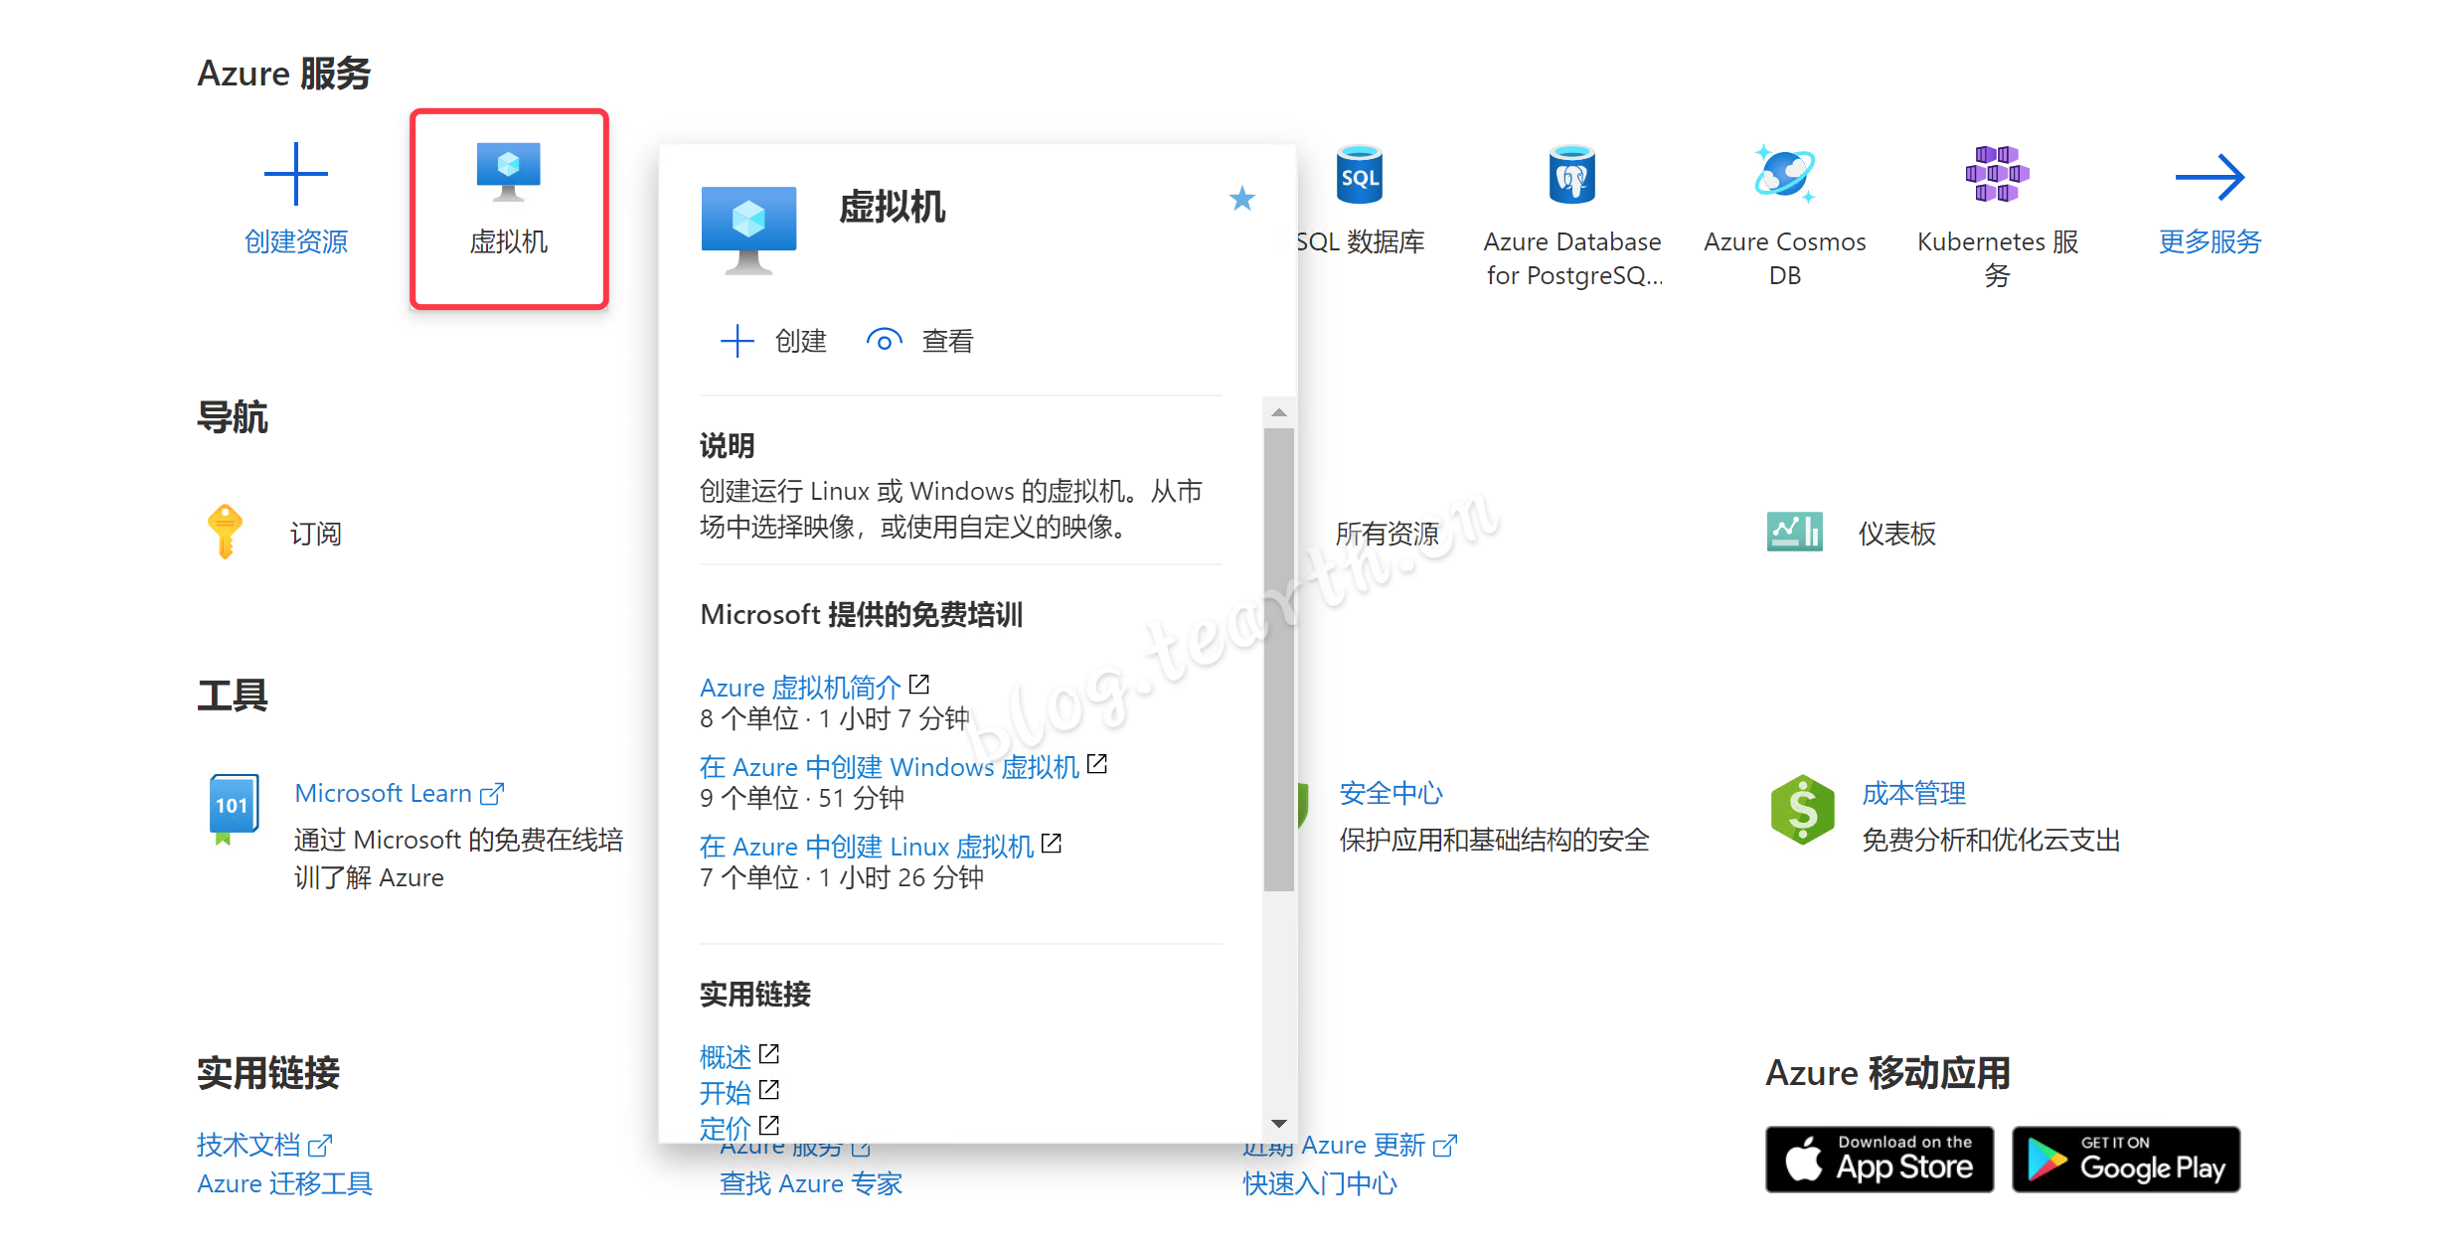
Task: Click the Microsoft Learn 101 book icon
Action: [234, 810]
